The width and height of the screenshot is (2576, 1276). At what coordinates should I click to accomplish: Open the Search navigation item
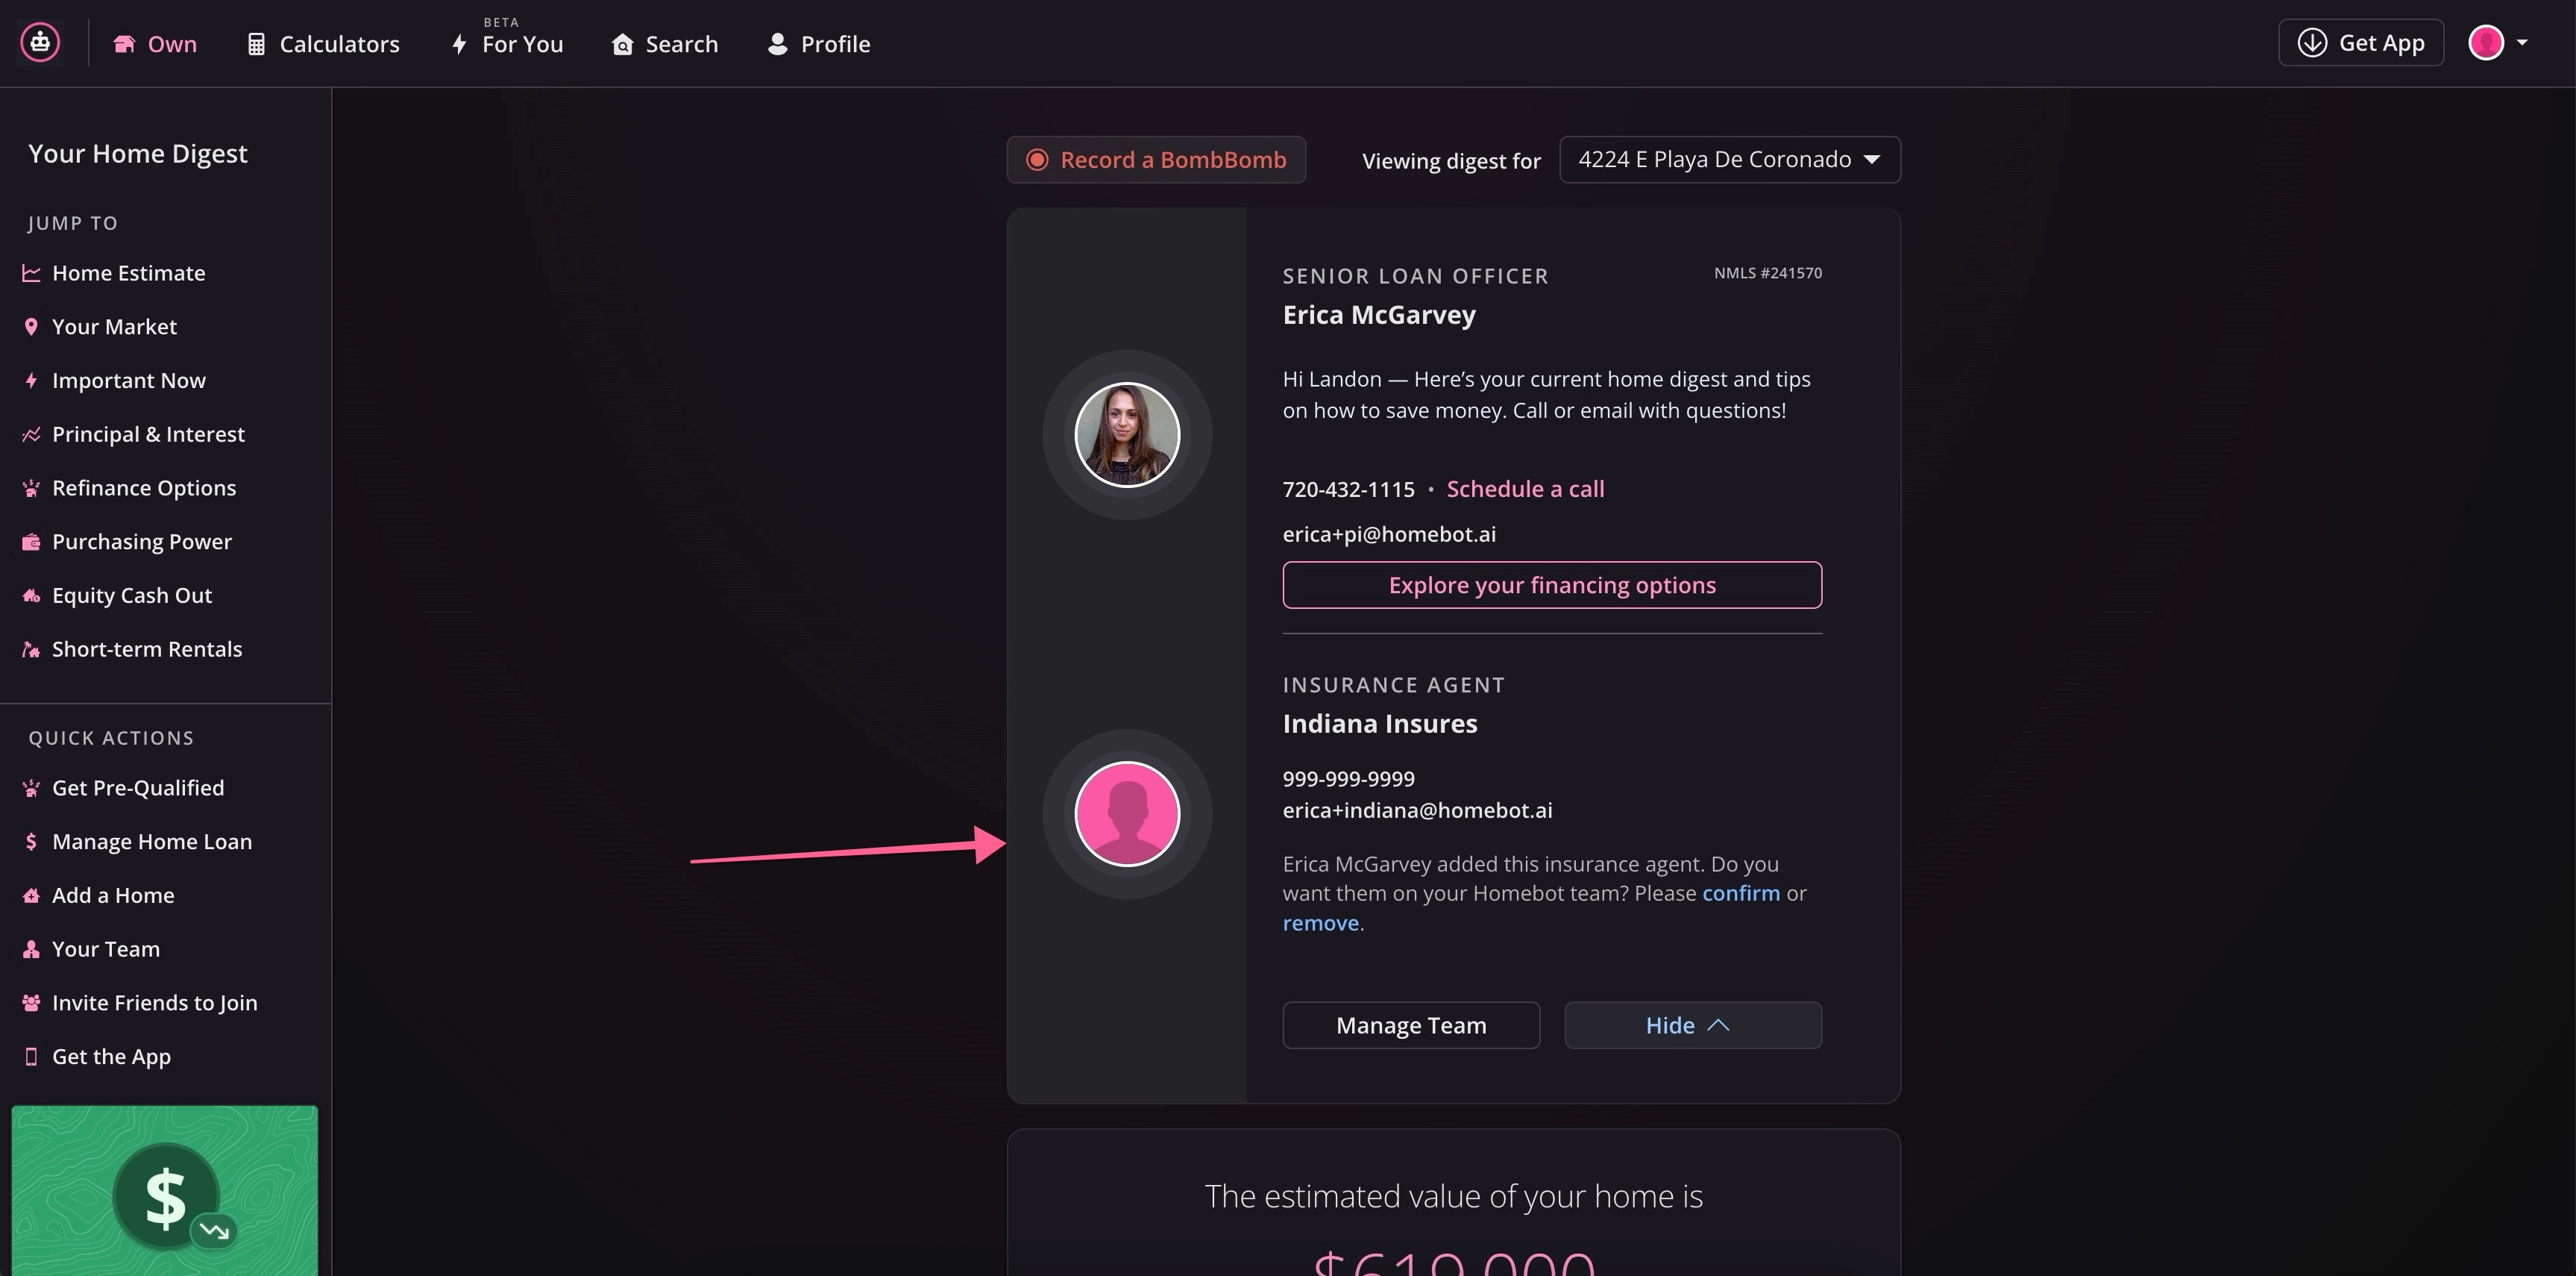point(665,44)
